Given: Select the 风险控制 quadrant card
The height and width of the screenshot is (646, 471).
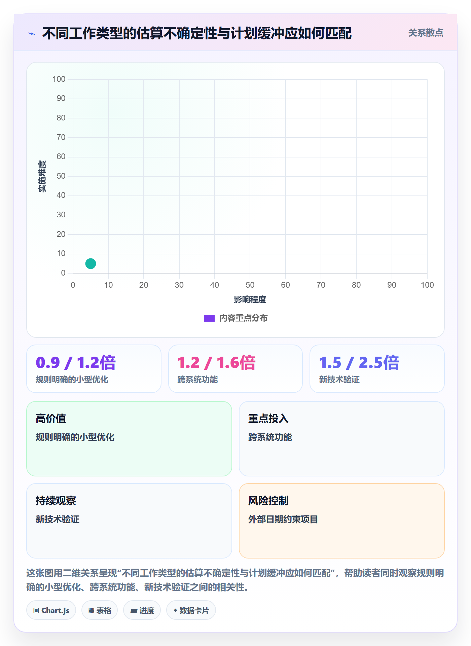Looking at the screenshot, I should pos(342,521).
